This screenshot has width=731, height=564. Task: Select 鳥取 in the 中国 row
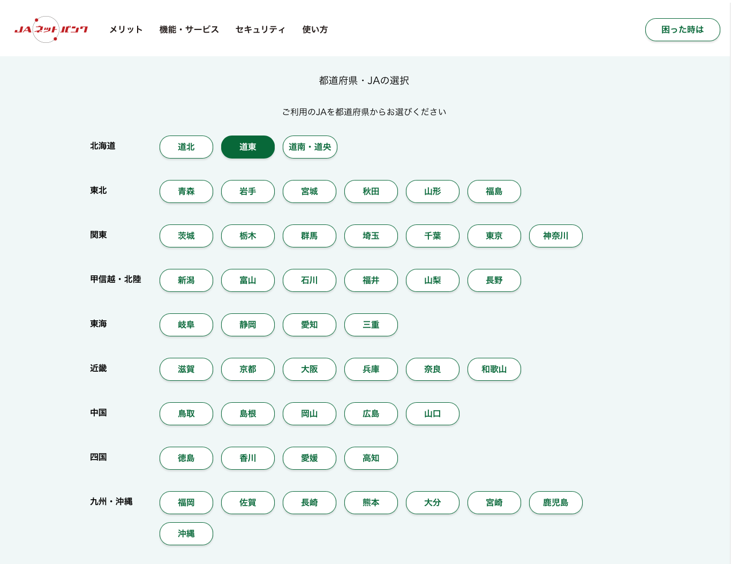click(186, 413)
